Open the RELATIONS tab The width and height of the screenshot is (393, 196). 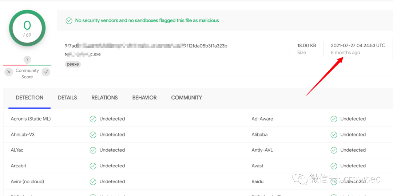(104, 98)
